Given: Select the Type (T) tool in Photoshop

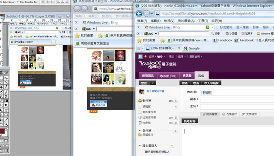Looking at the screenshot, I should [x=6, y=110].
